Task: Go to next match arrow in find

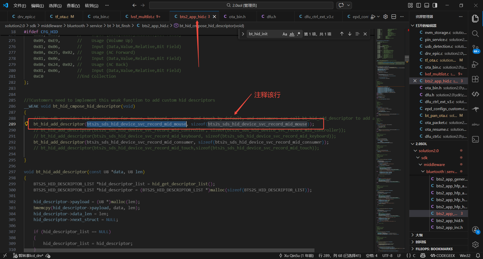Action: tap(350, 34)
